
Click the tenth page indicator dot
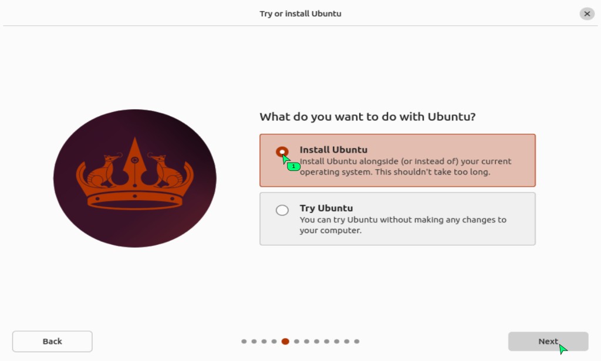click(336, 341)
